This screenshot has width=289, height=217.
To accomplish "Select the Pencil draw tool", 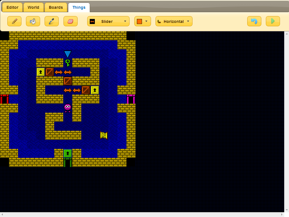I will tap(14, 21).
